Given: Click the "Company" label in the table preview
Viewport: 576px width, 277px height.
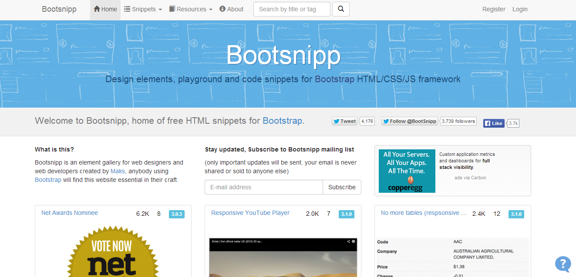Looking at the screenshot, I should [x=387, y=251].
